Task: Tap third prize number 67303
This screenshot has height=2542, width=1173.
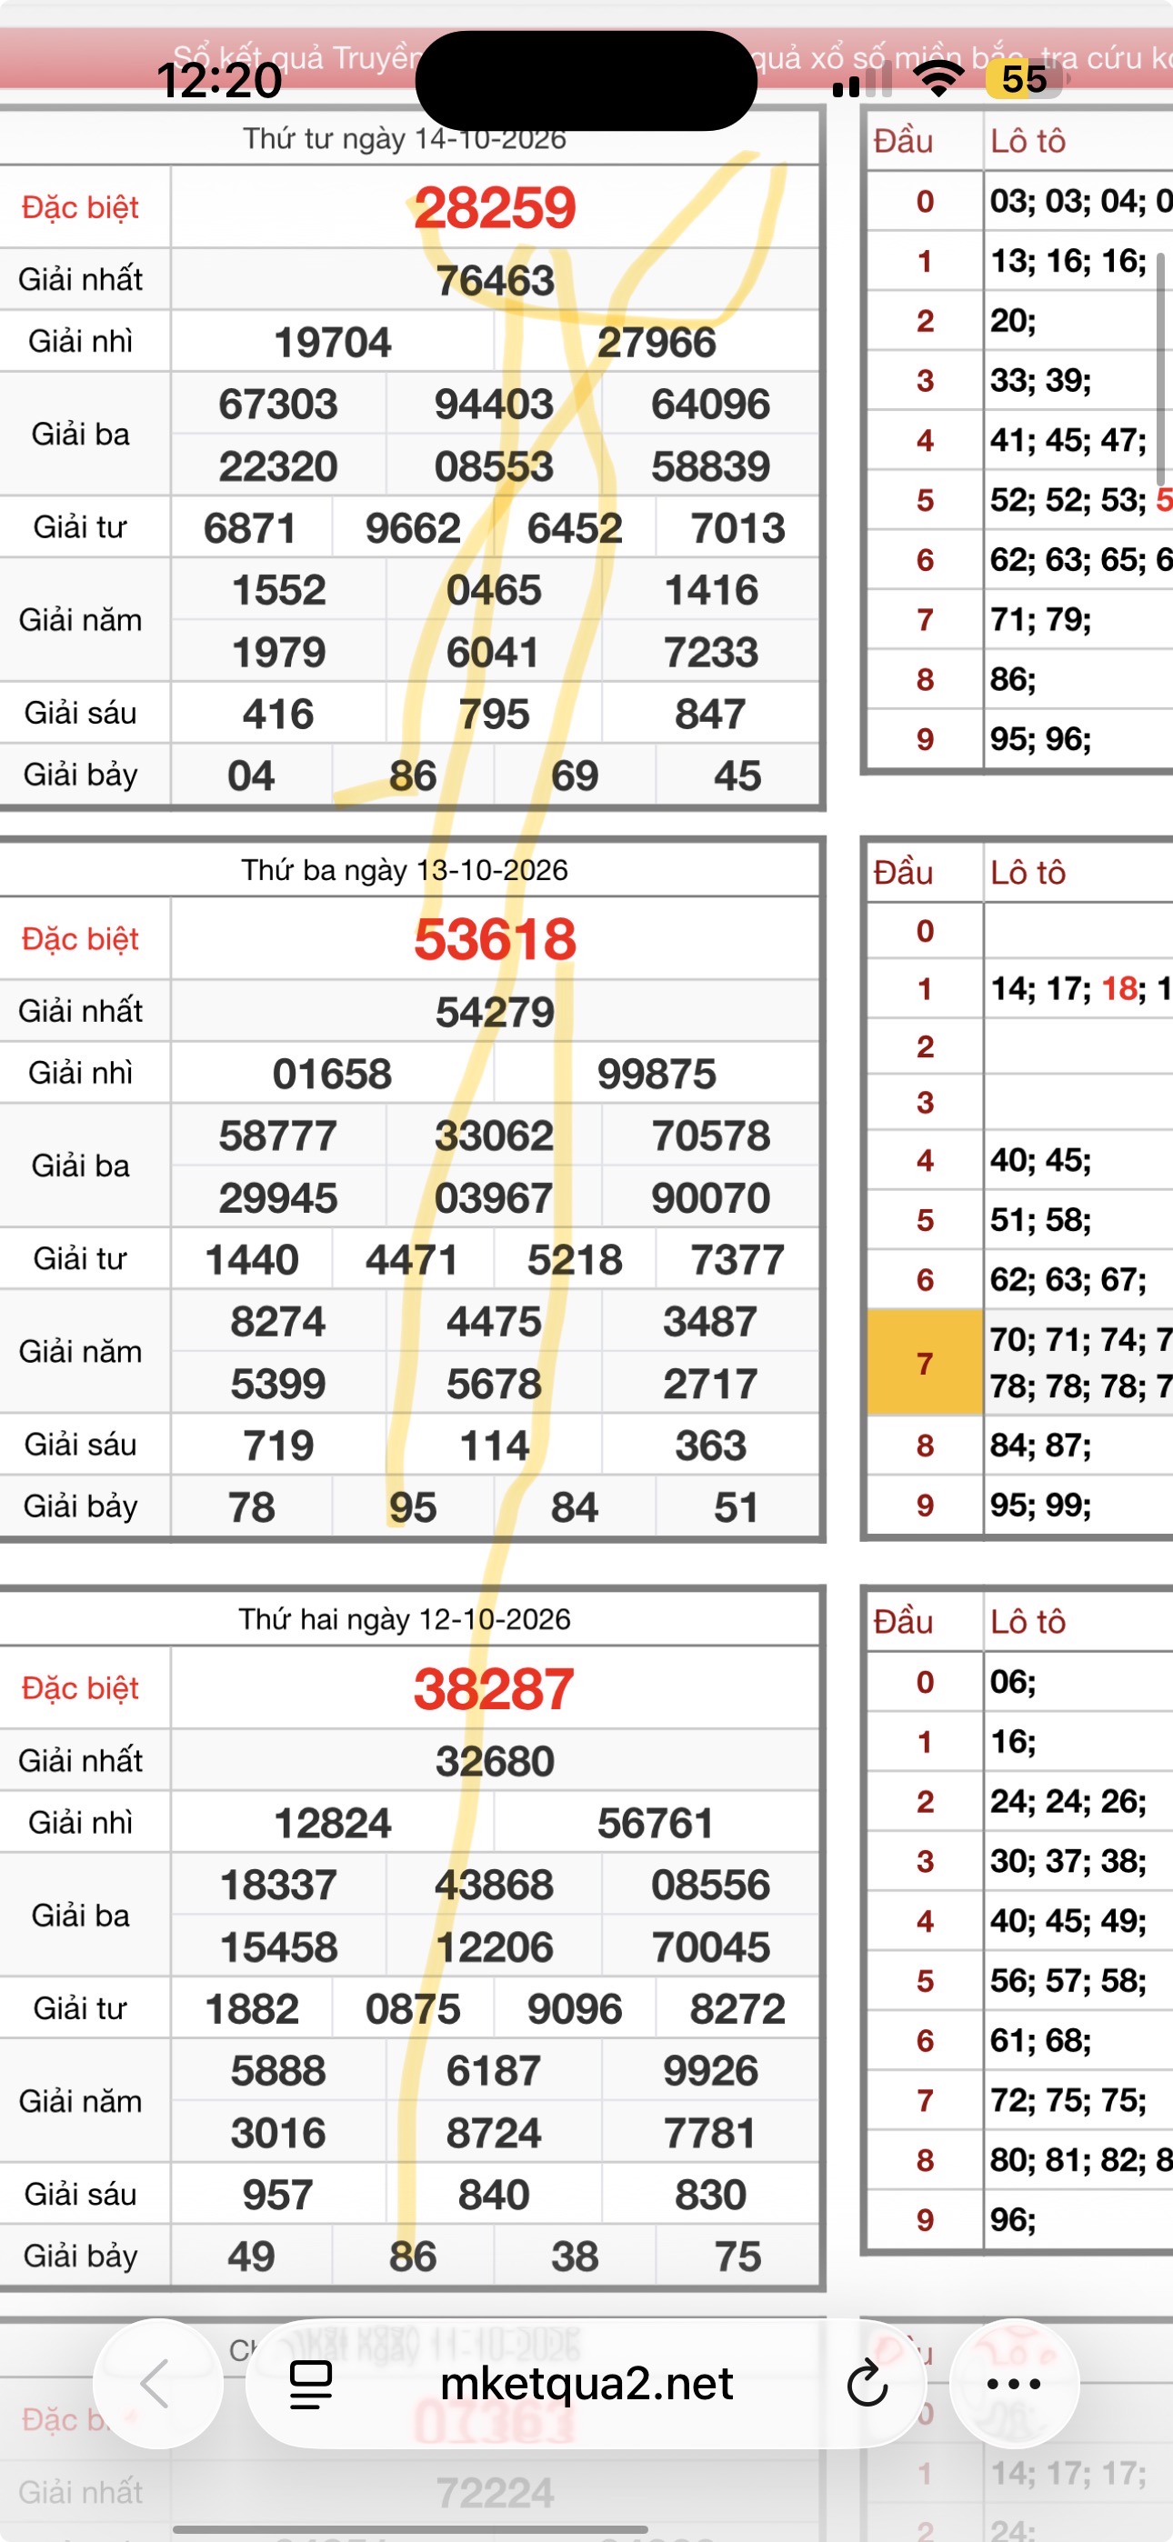Action: pyautogui.click(x=278, y=405)
